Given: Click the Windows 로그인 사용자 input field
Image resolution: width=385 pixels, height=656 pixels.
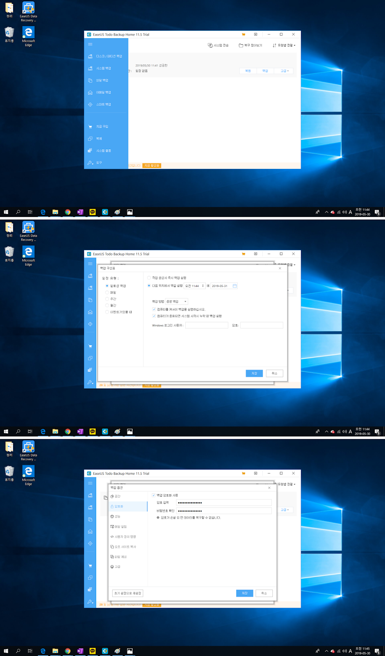Looking at the screenshot, I should coord(207,325).
